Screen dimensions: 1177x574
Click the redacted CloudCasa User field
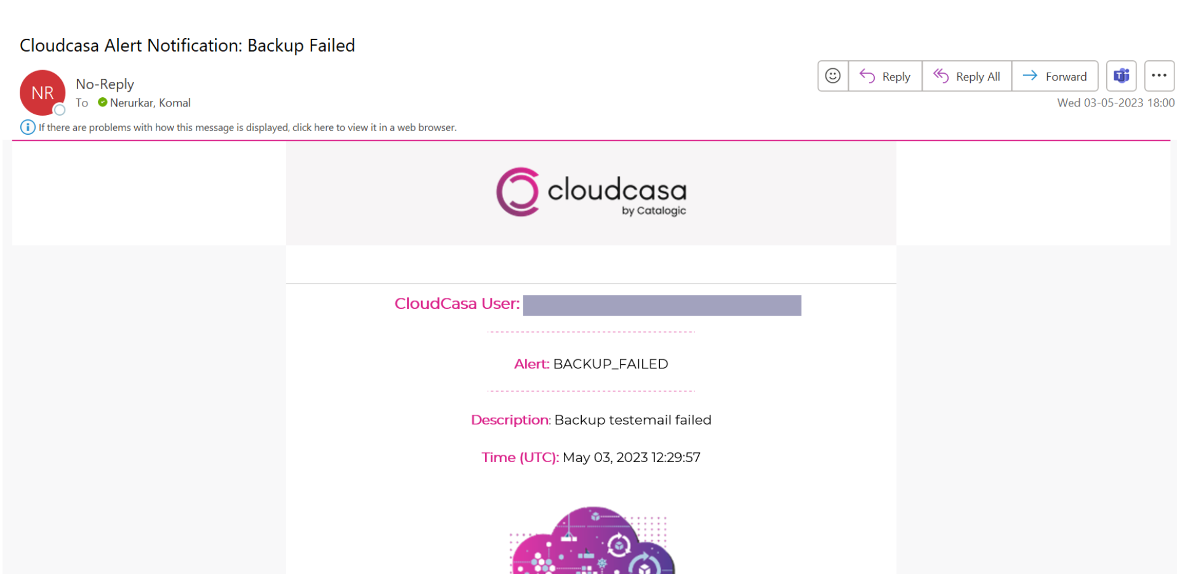point(662,305)
